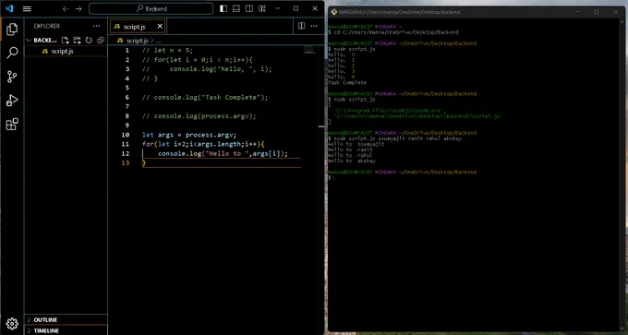628x335 pixels.
Task: Click the VS Code logo icon
Action: click(x=9, y=8)
